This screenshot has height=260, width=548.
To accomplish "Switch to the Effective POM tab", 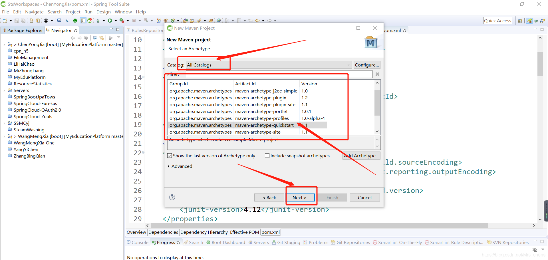I will 244,232.
